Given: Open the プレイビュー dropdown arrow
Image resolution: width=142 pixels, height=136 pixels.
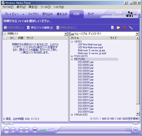Looking at the screenshot, I should [23, 14].
